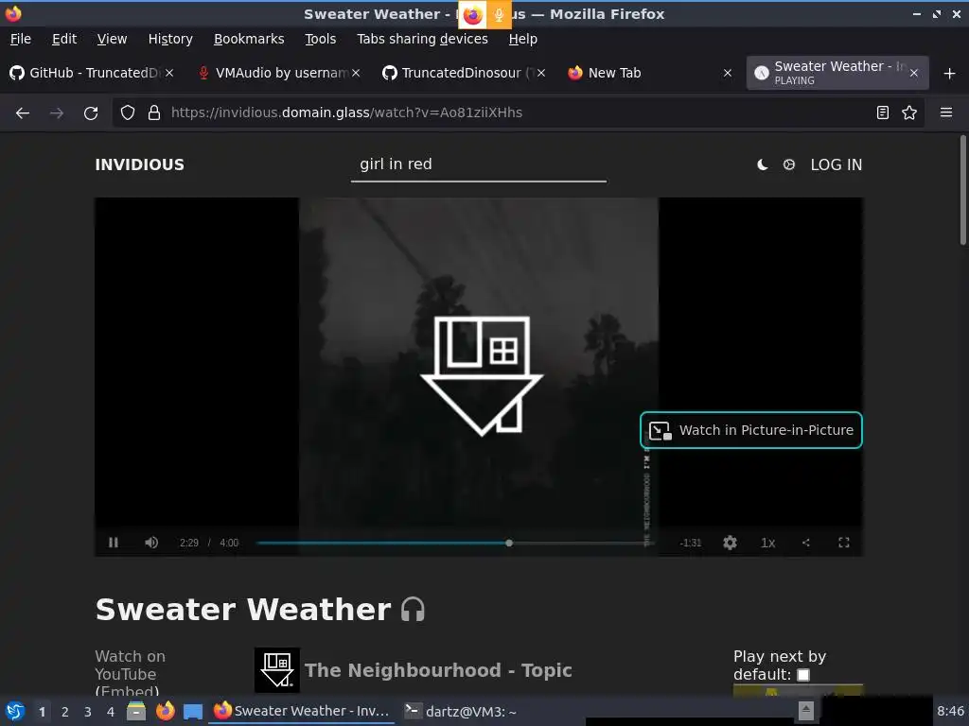The image size is (969, 726).
Task: Open the dartz@VM3 terminal taskbar window
Action: [x=461, y=711]
